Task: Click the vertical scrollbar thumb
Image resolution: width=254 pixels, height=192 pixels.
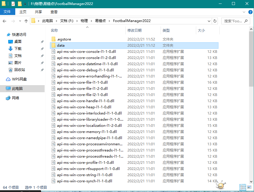Action: click(x=251, y=59)
